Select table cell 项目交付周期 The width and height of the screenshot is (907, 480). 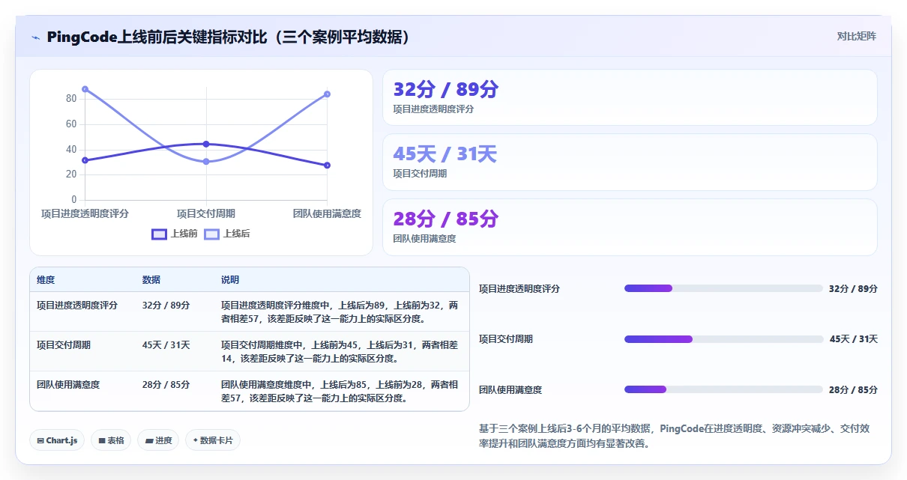click(x=64, y=345)
